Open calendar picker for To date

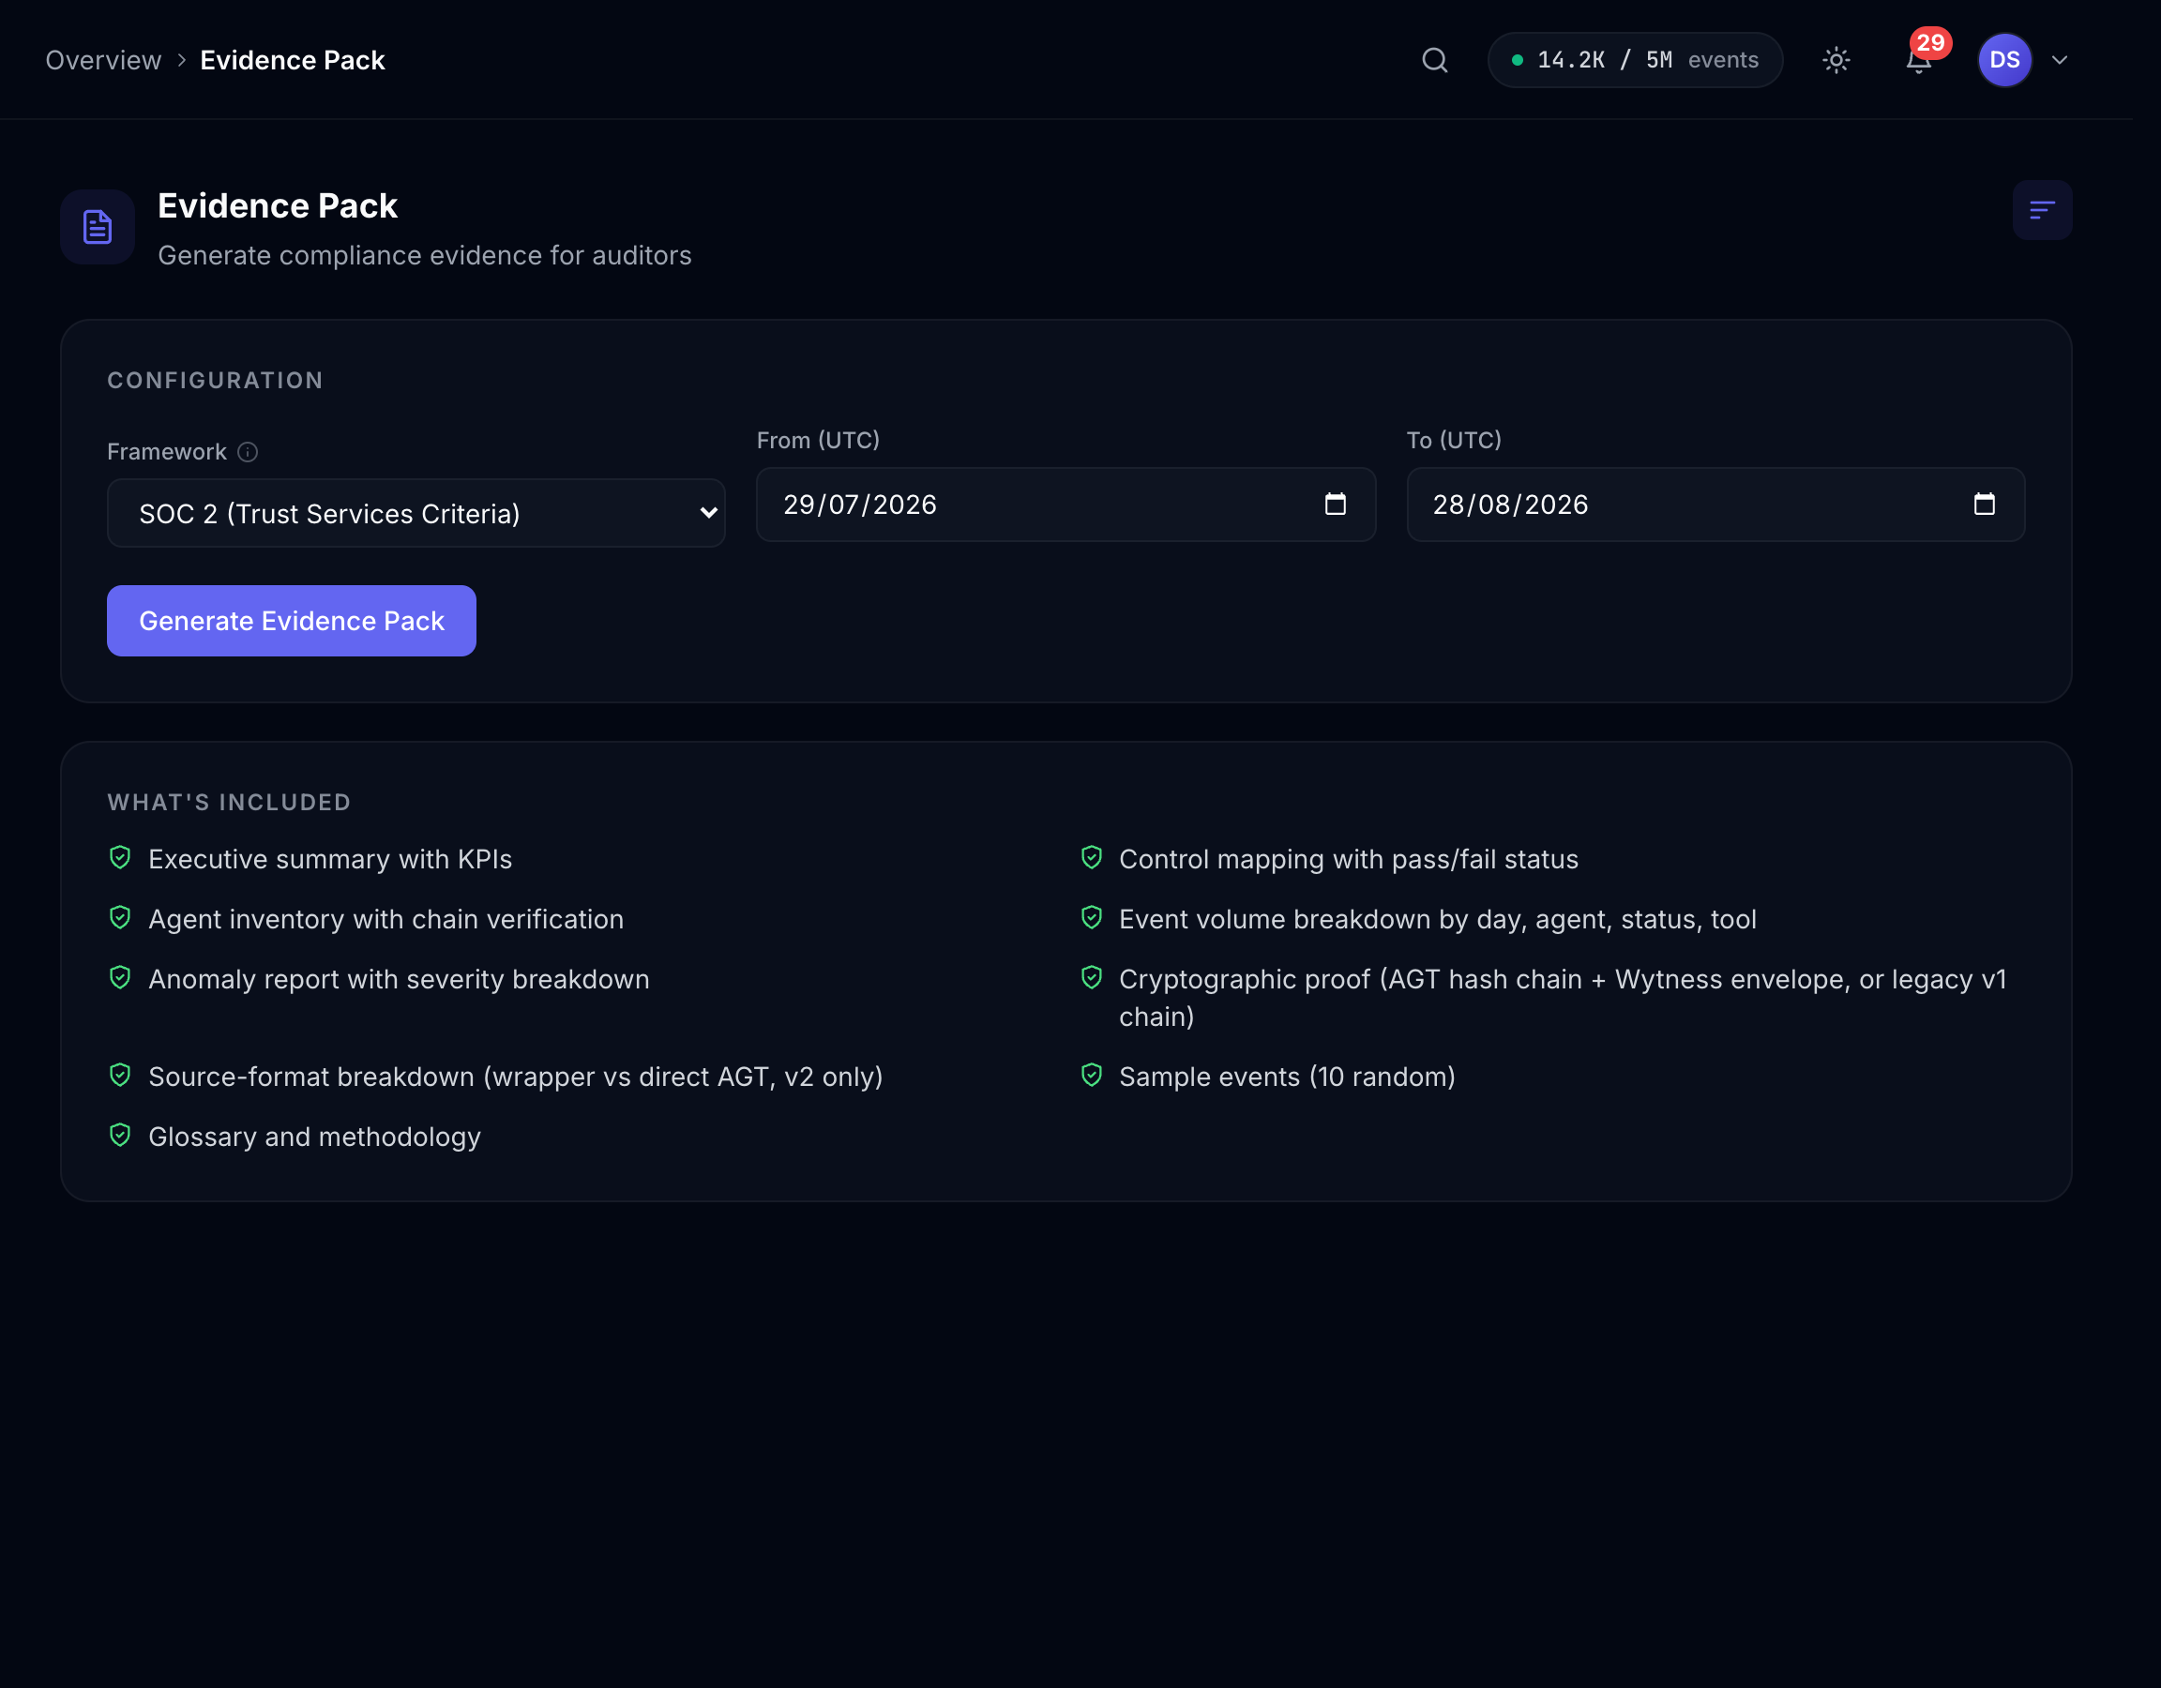coord(1984,505)
